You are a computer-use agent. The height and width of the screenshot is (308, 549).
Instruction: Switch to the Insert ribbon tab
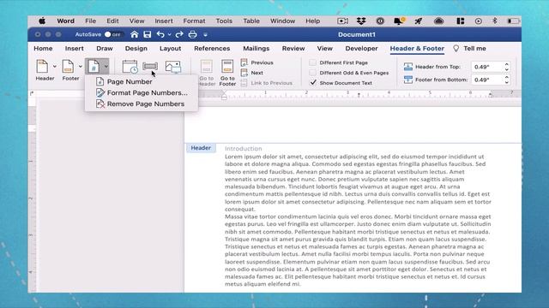[75, 49]
